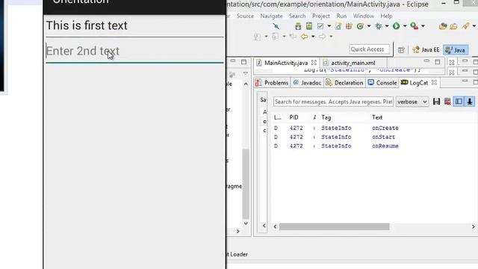Click the Run External Tools icon
This screenshot has height=269, width=478.
(414, 26)
